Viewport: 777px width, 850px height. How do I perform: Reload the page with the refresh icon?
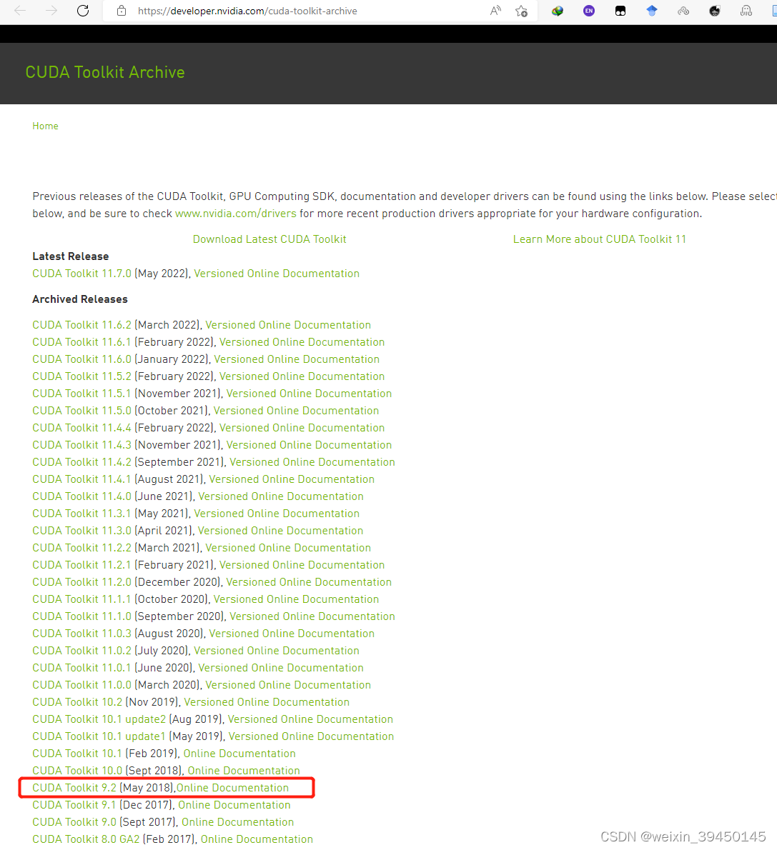pyautogui.click(x=82, y=10)
